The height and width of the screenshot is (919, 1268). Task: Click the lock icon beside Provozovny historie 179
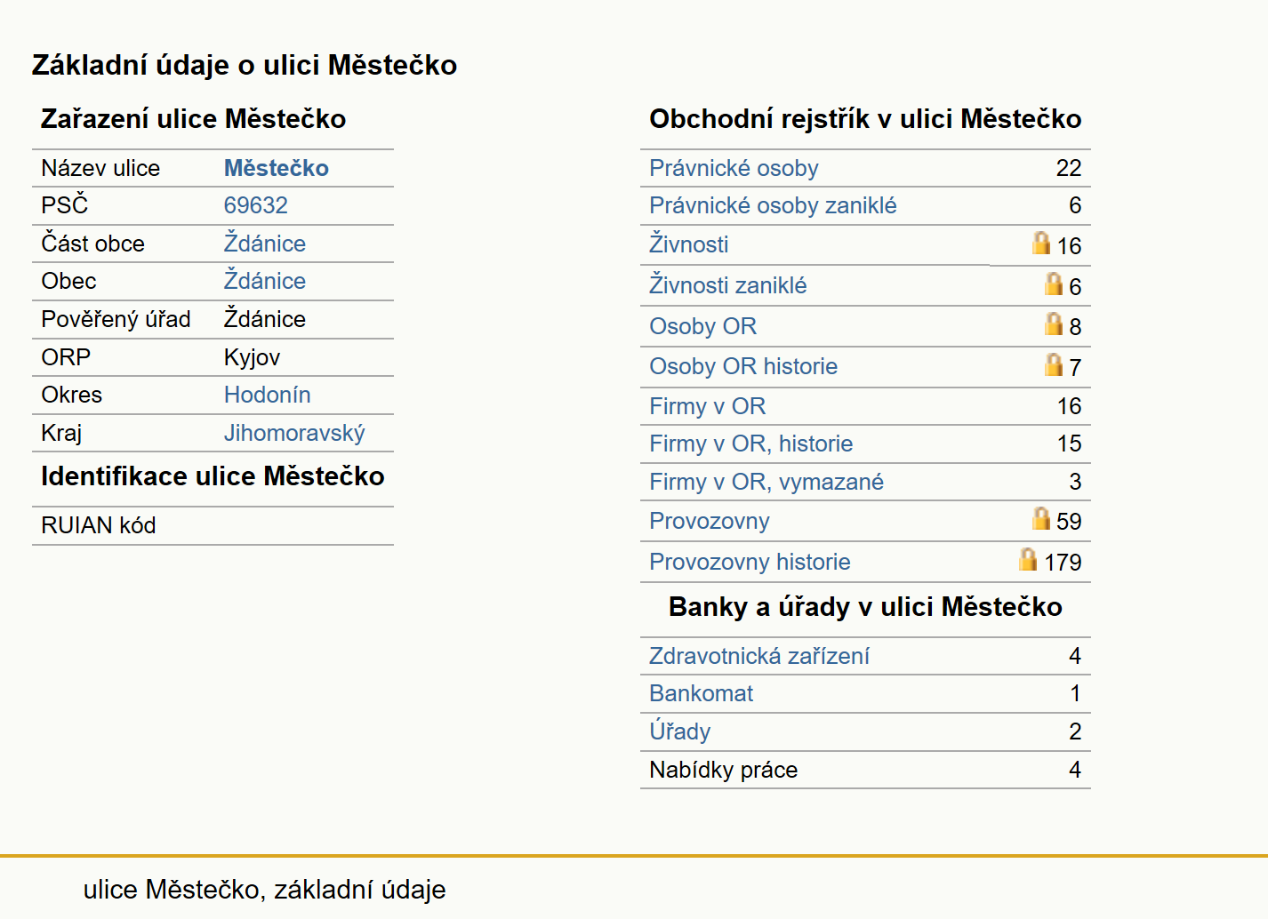1028,559
